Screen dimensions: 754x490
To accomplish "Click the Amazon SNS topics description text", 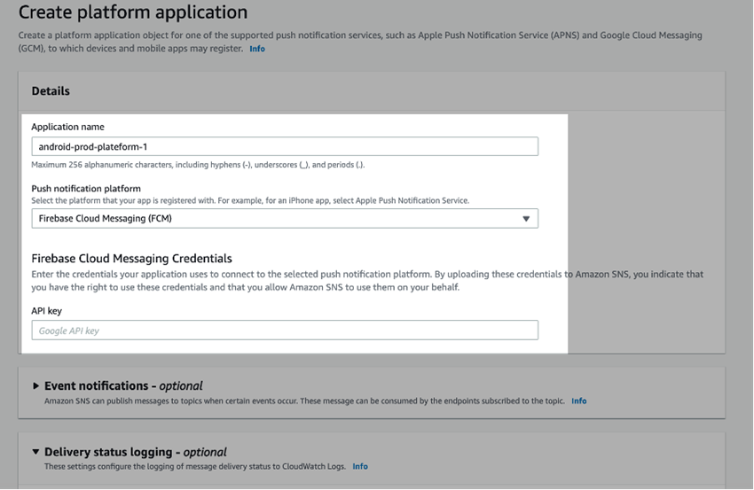I will click(x=303, y=401).
